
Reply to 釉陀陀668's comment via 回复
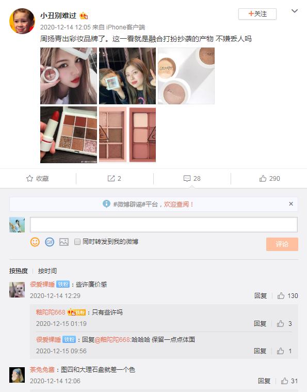pos(260,323)
